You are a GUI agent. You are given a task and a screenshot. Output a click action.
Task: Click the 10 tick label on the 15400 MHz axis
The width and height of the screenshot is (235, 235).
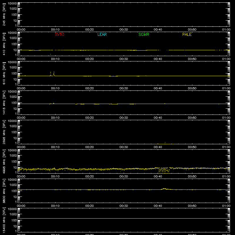tap(15, 226)
